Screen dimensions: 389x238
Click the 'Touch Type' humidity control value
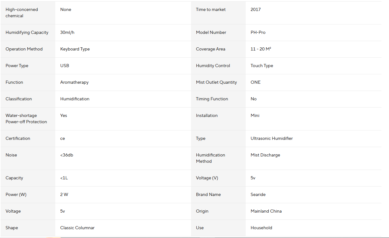pyautogui.click(x=262, y=66)
